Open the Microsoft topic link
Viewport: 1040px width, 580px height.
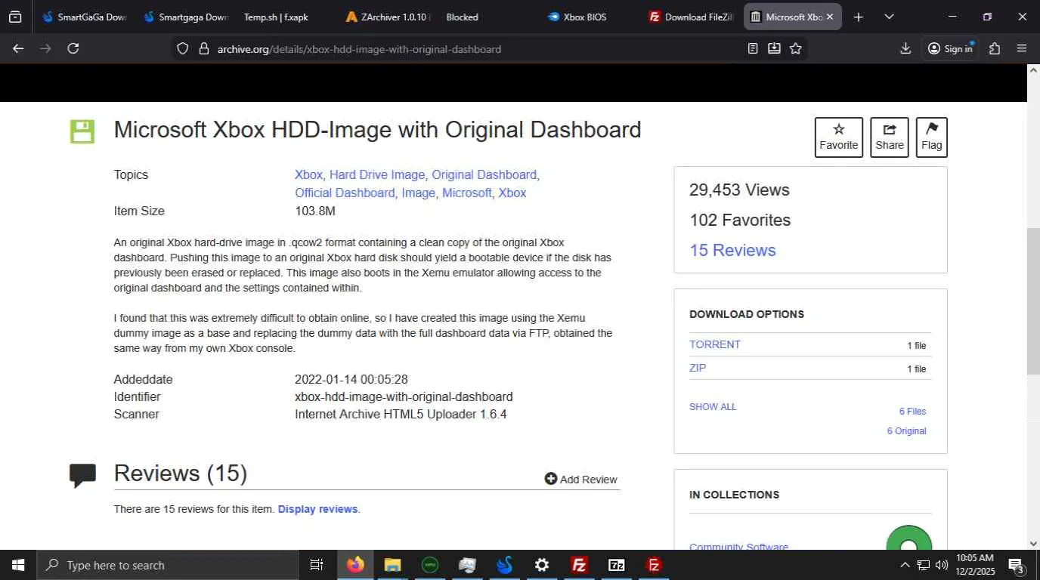[x=467, y=193]
